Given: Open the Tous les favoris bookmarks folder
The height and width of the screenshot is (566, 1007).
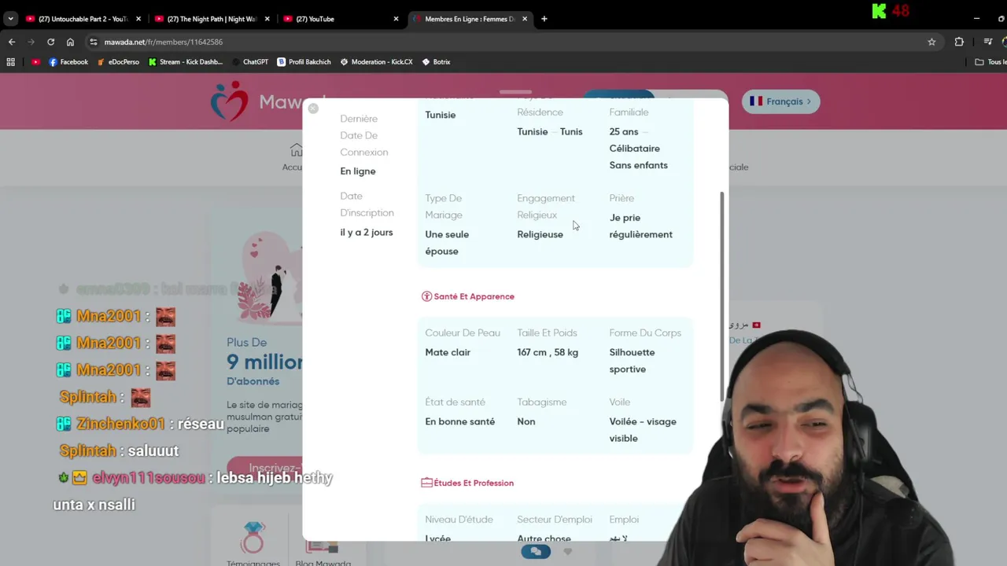Looking at the screenshot, I should [x=991, y=62].
